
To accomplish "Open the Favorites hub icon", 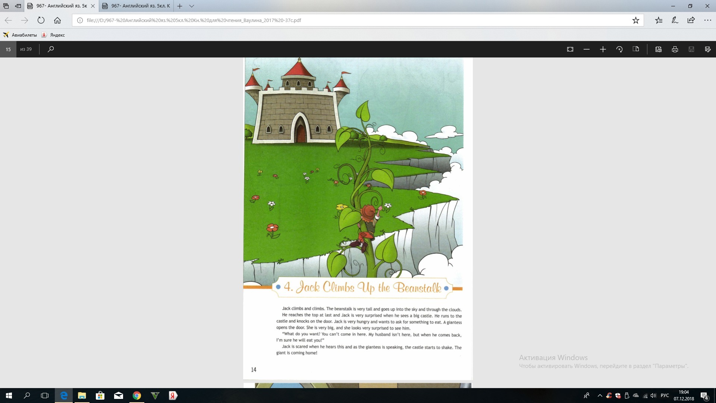I will pos(659,20).
